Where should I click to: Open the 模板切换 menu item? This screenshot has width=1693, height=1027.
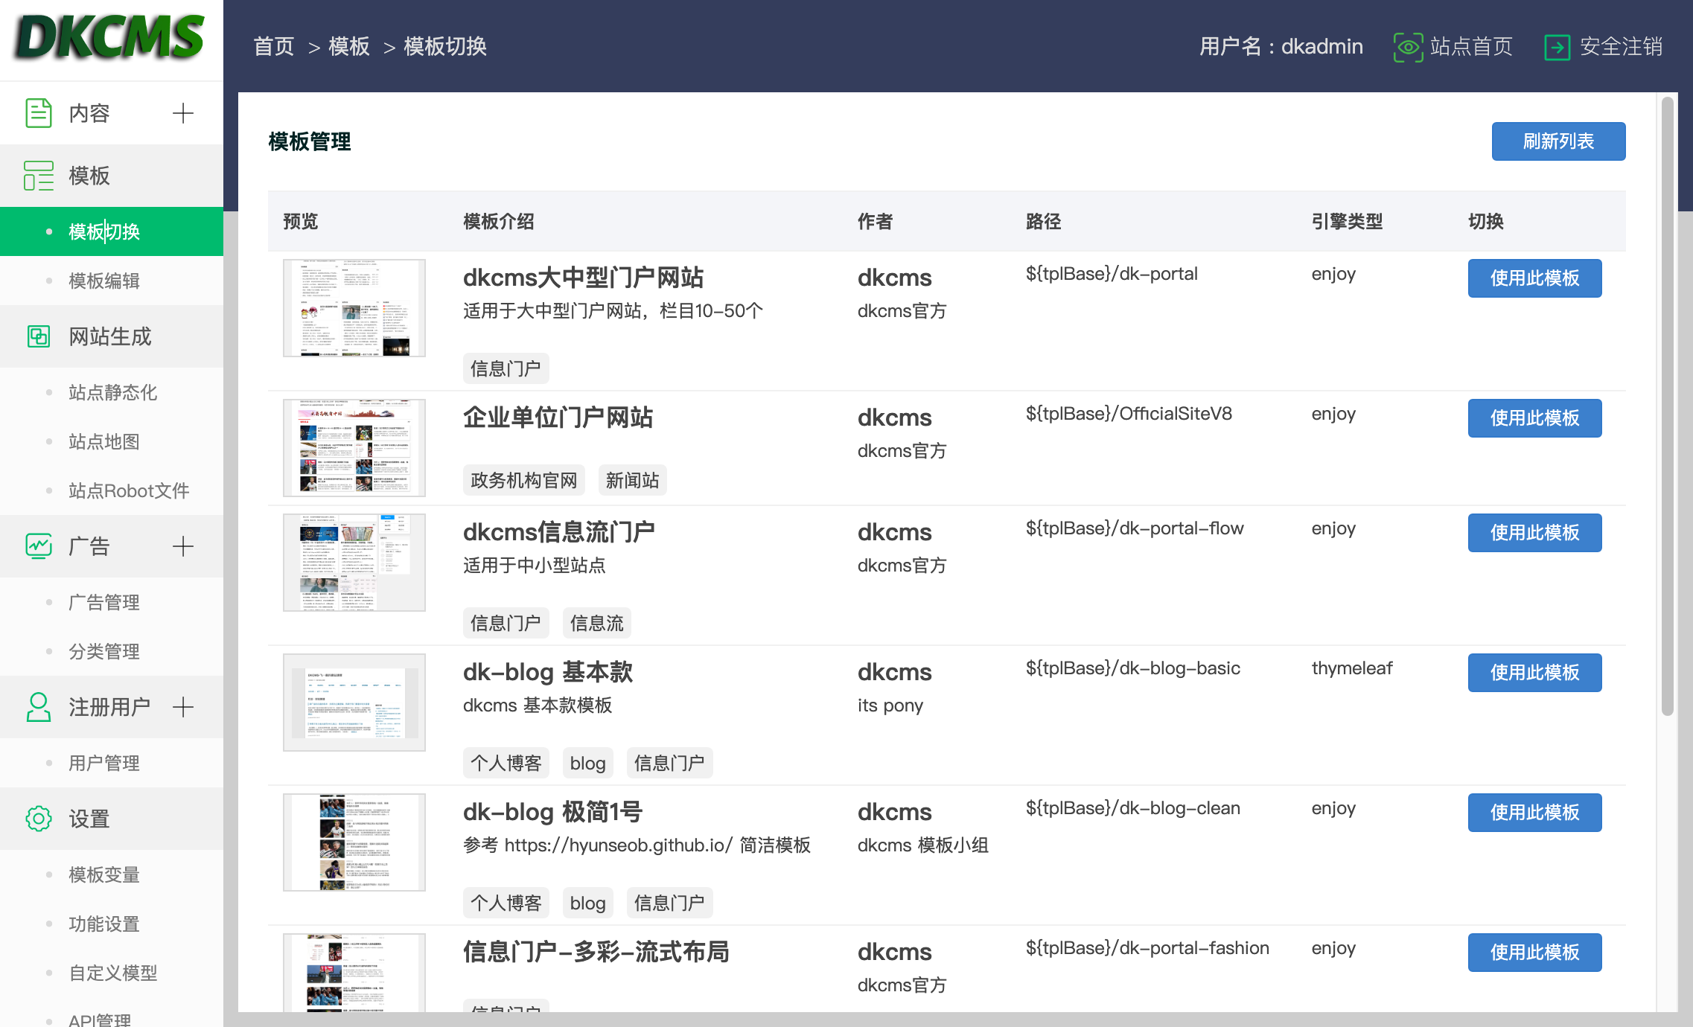112,231
